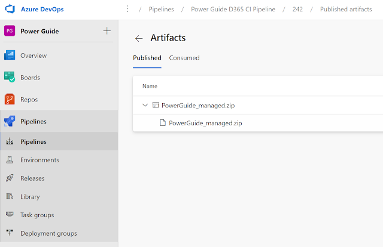Image resolution: width=383 pixels, height=247 pixels.
Task: Click the artifact package icon
Action: 156,105
